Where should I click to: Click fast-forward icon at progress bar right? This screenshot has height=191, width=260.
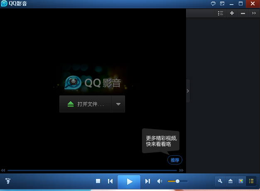pos(182,170)
